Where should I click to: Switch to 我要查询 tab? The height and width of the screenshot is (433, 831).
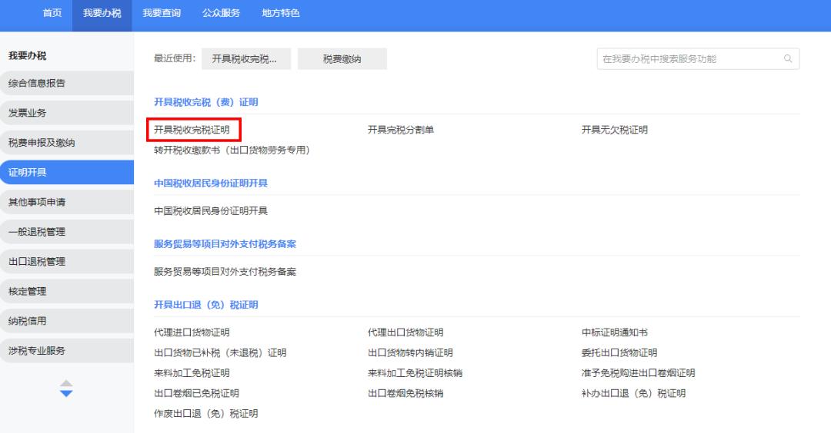pos(162,13)
